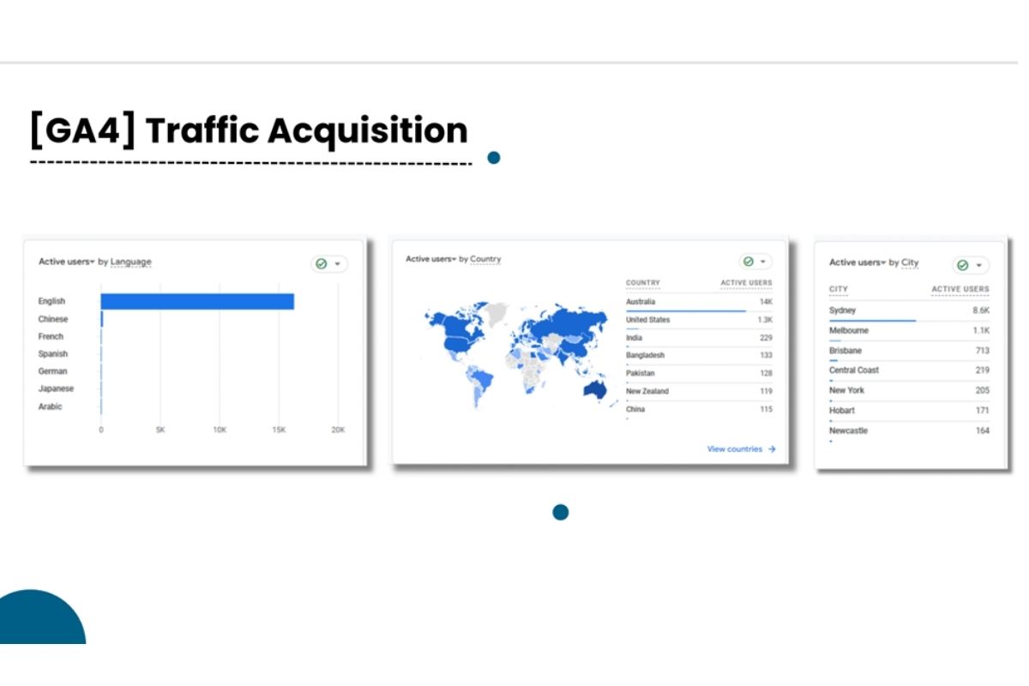Click the COUNTRY column header
Image resolution: width=1029 pixels, height=686 pixels.
coord(643,283)
